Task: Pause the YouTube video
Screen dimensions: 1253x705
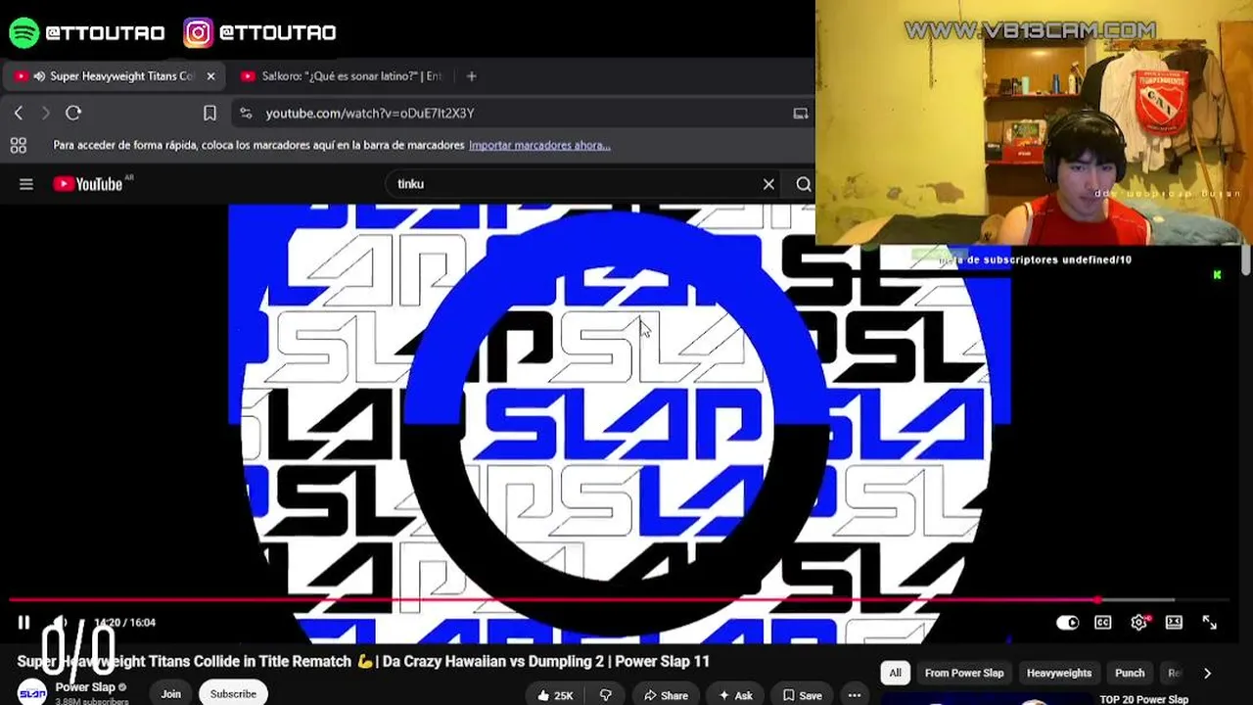Action: pyautogui.click(x=23, y=623)
